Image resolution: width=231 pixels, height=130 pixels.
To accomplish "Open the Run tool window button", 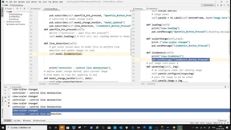I will (x=8, y=121).
